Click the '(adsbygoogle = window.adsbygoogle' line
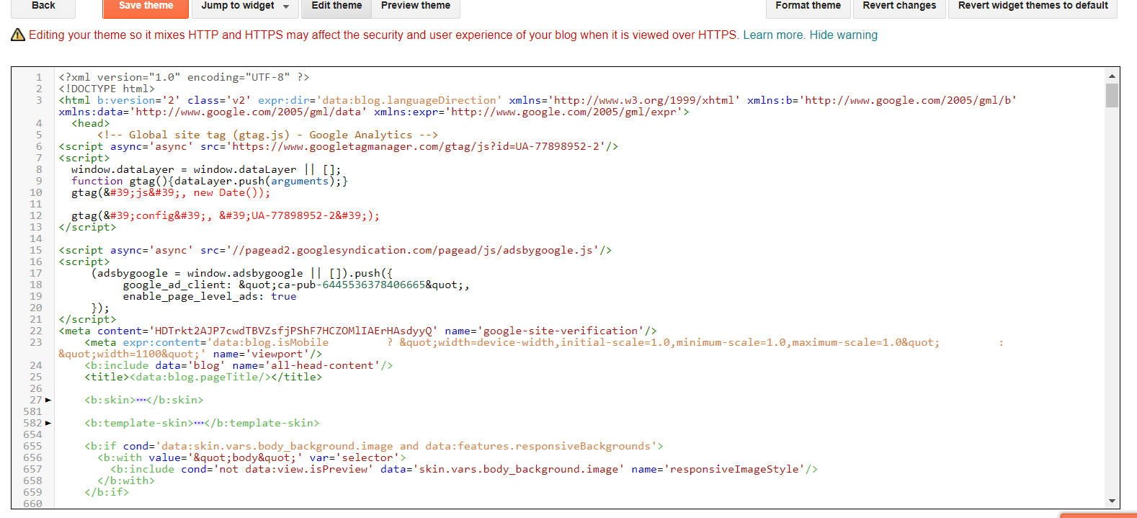Image resolution: width=1137 pixels, height=518 pixels. tap(242, 273)
